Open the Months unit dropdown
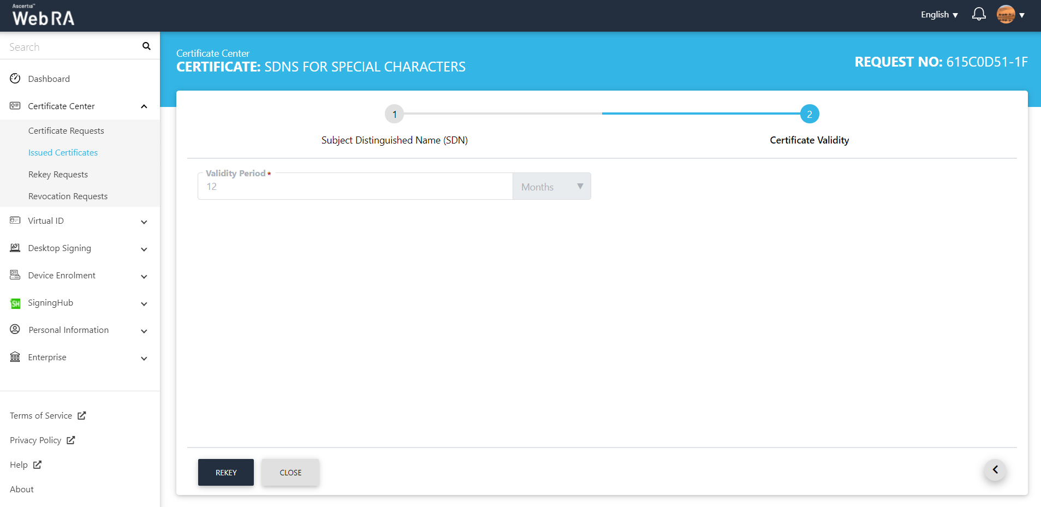 [x=551, y=187]
